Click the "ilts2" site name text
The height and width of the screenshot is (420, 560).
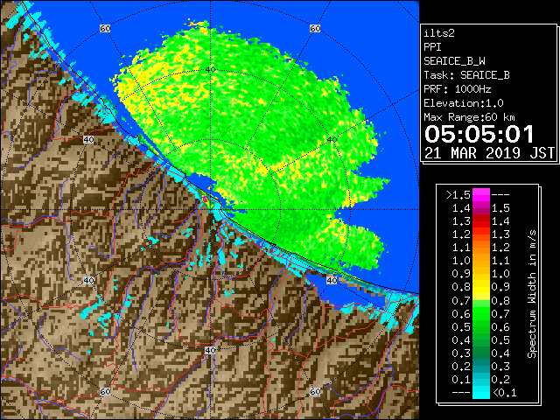point(439,33)
